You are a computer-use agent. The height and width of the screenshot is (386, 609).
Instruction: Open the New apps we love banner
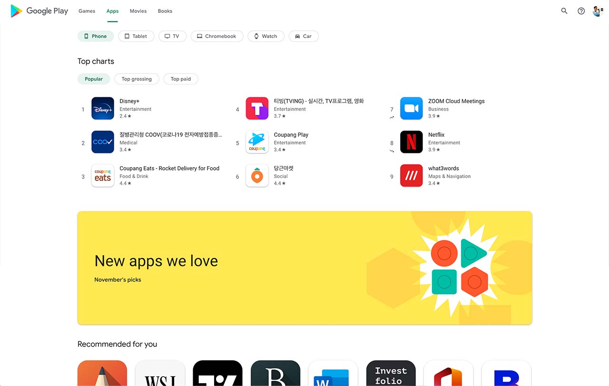click(304, 268)
